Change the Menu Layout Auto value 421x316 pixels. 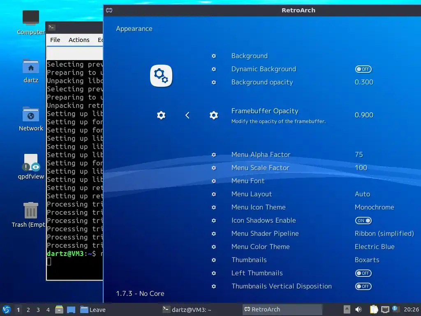(363, 194)
